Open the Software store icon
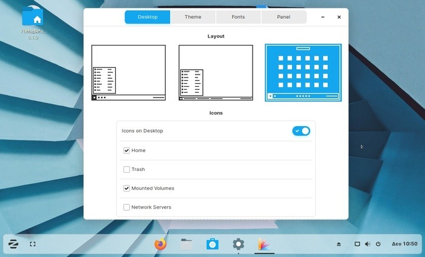Viewport: 425px width, 257px height. (x=212, y=244)
